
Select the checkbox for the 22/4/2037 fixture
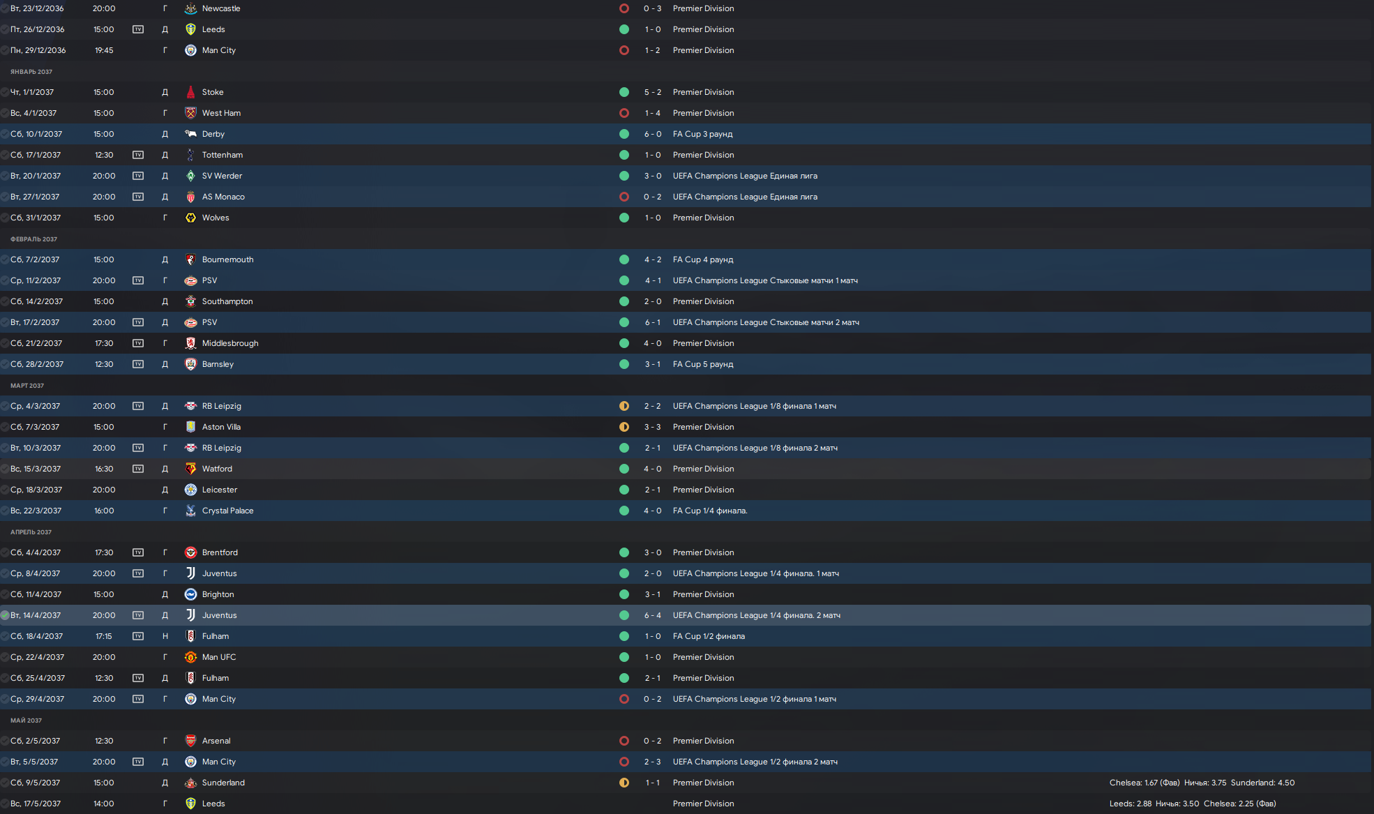5,657
